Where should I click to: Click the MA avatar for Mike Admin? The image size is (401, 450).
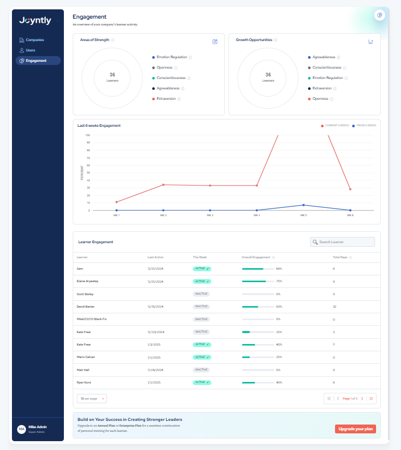[21, 429]
